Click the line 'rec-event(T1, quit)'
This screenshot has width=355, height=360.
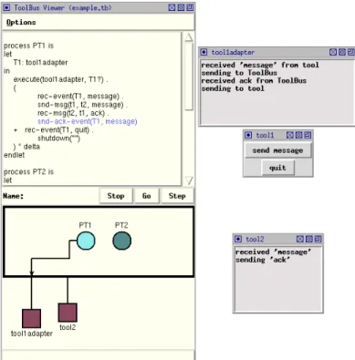[x=59, y=130]
